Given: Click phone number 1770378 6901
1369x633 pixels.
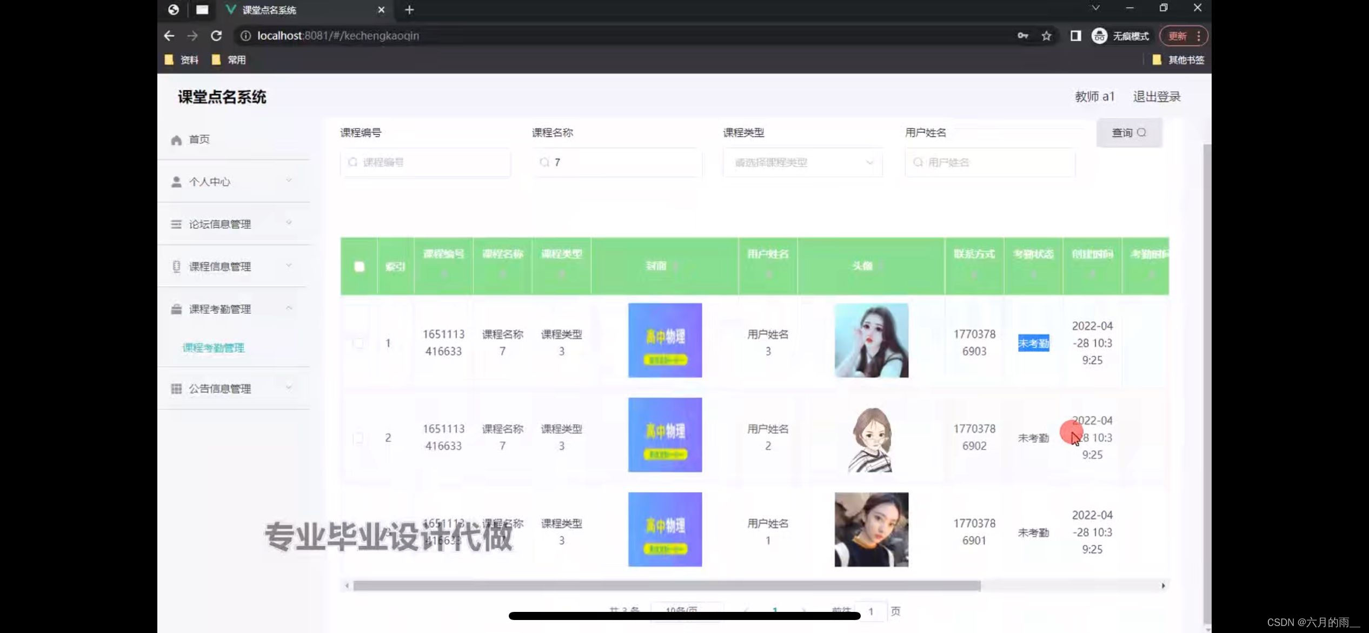Looking at the screenshot, I should (974, 532).
